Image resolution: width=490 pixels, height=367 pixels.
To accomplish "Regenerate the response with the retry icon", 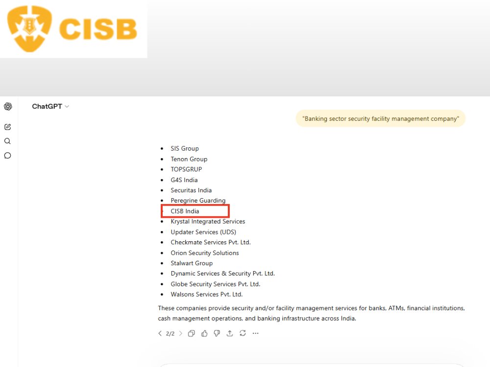I will tap(243, 333).
